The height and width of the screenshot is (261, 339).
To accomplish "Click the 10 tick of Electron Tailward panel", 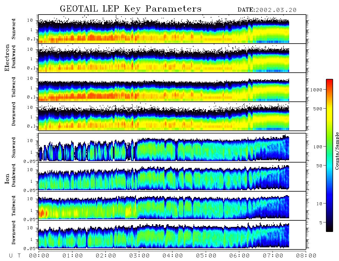I will coord(30,78).
